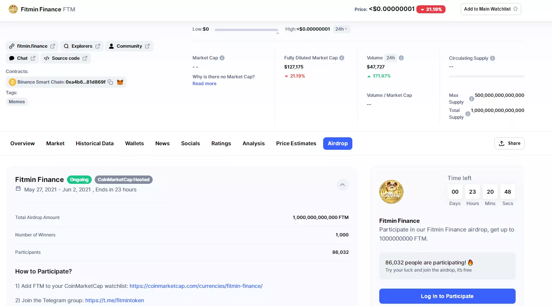Click the Share button

(509, 143)
